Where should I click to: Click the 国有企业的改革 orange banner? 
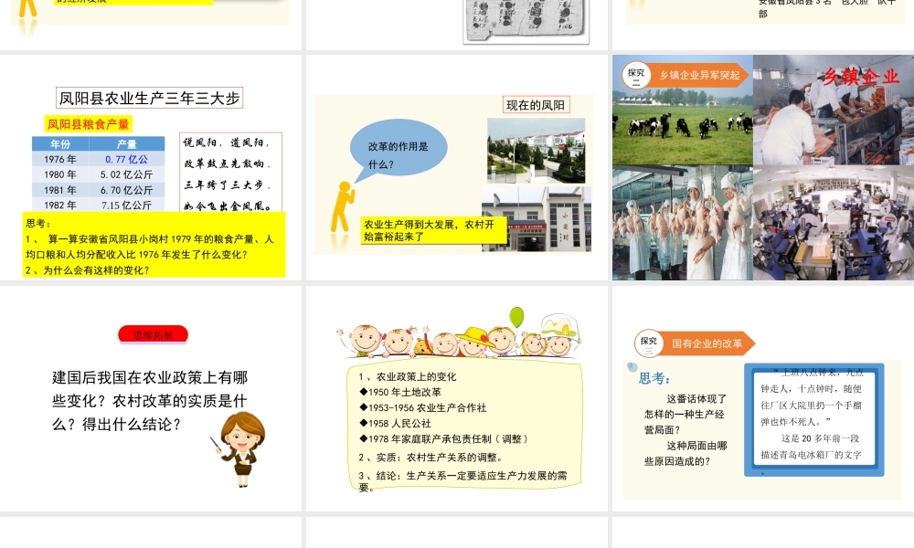[707, 343]
